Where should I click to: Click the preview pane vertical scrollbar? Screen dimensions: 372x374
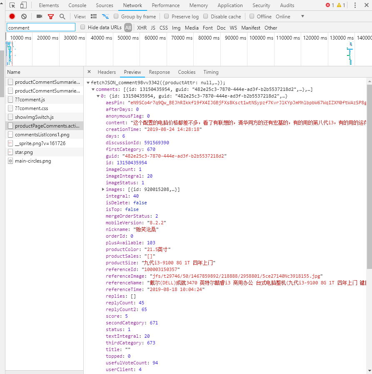(x=370, y=176)
